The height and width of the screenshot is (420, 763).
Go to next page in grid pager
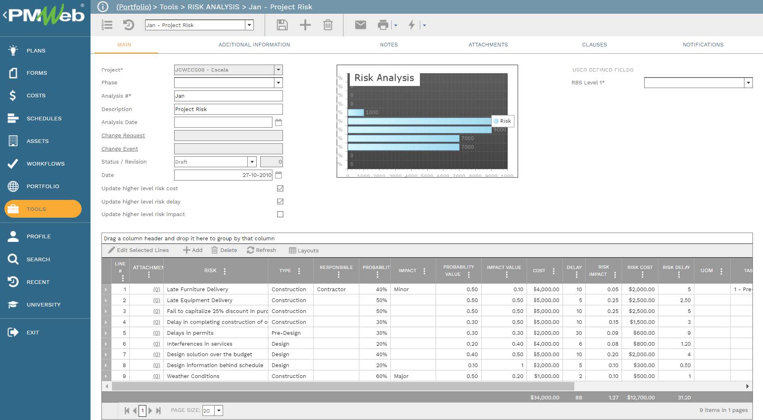(x=150, y=411)
